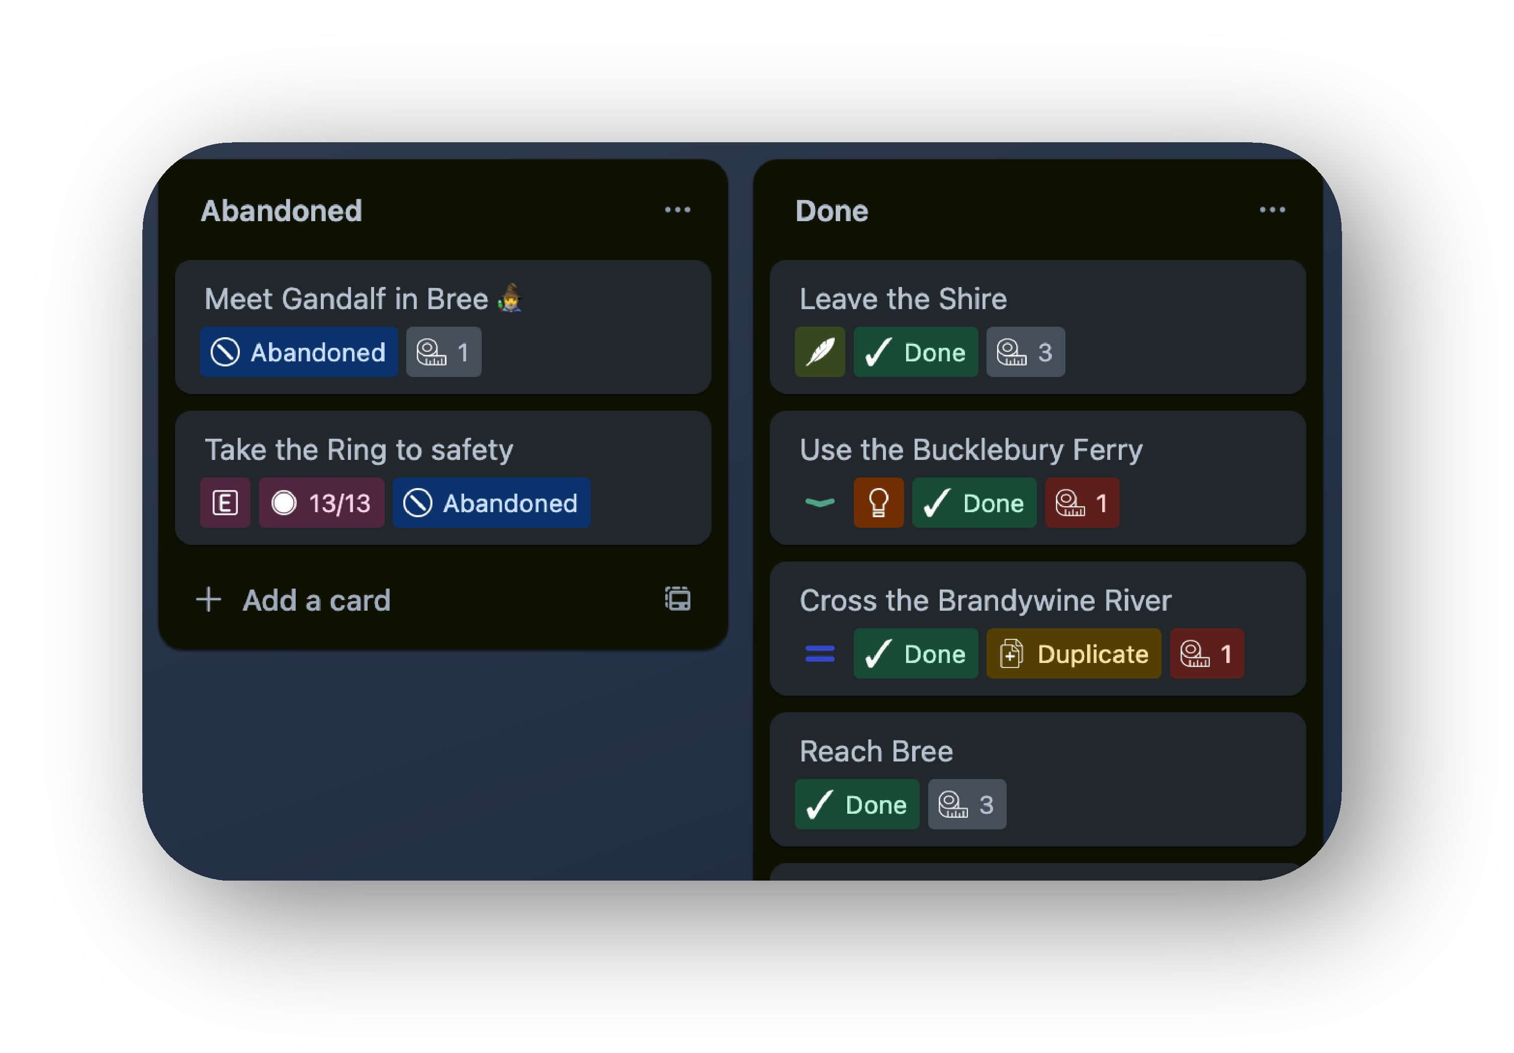Image resolution: width=1514 pixels, height=1053 pixels.
Task: Click the 13/13 checklist badge
Action: pos(321,503)
